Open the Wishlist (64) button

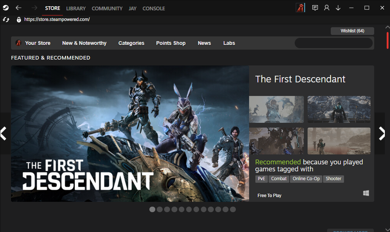click(x=352, y=31)
